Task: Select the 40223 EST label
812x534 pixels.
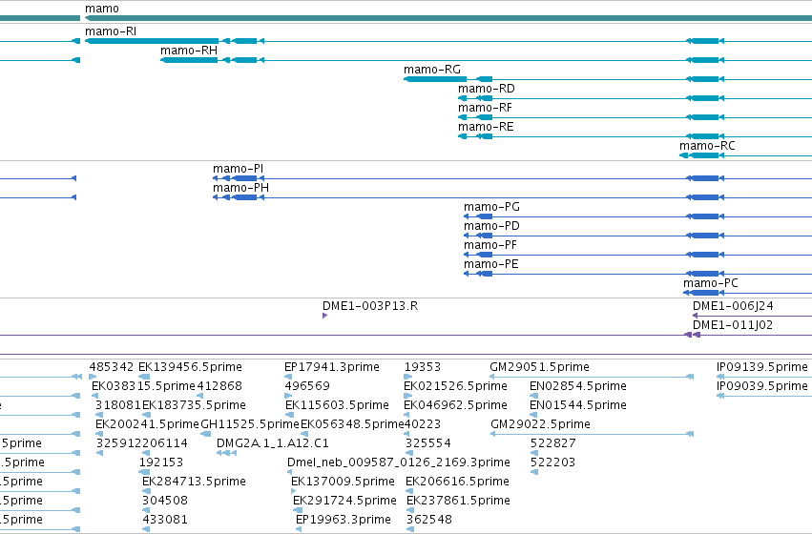Action: pyautogui.click(x=423, y=424)
